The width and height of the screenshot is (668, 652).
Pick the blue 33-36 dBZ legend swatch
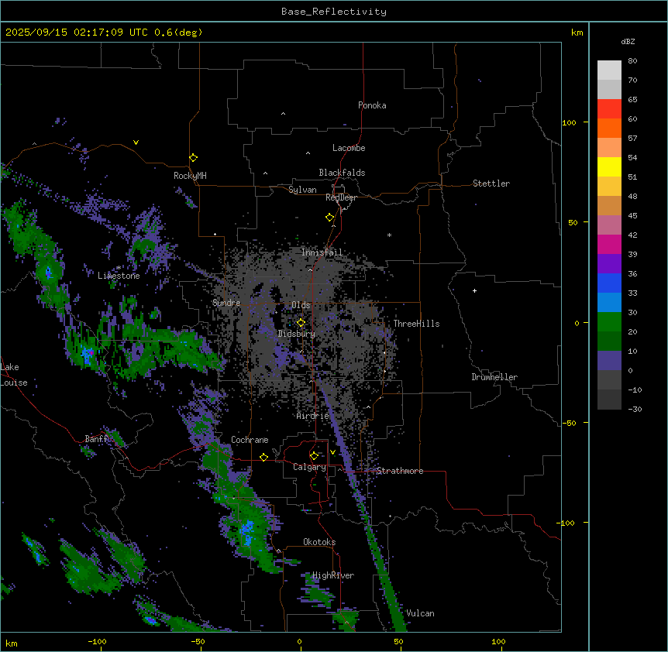[x=609, y=283]
